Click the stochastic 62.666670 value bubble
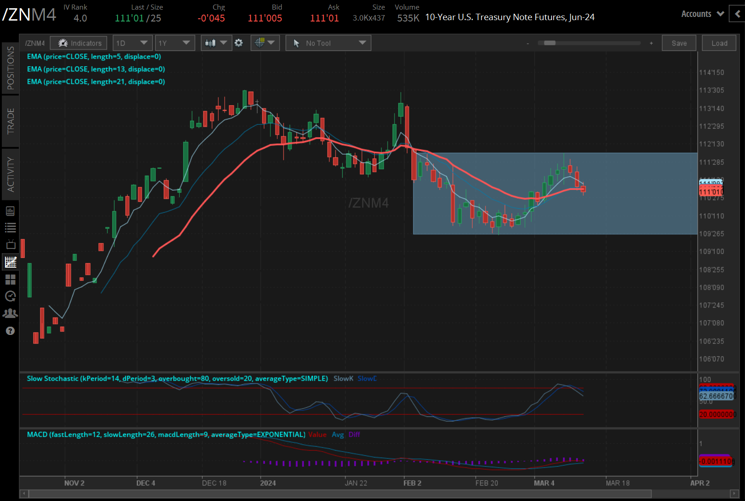 [717, 396]
